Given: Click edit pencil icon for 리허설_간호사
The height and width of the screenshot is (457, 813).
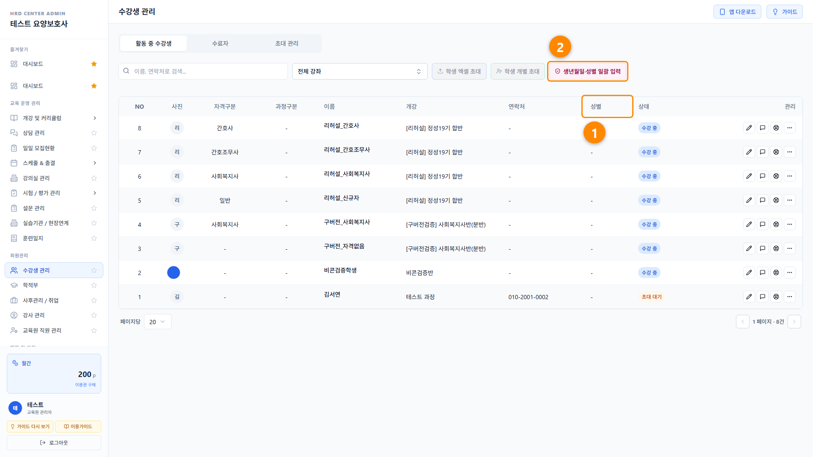Looking at the screenshot, I should (x=749, y=128).
